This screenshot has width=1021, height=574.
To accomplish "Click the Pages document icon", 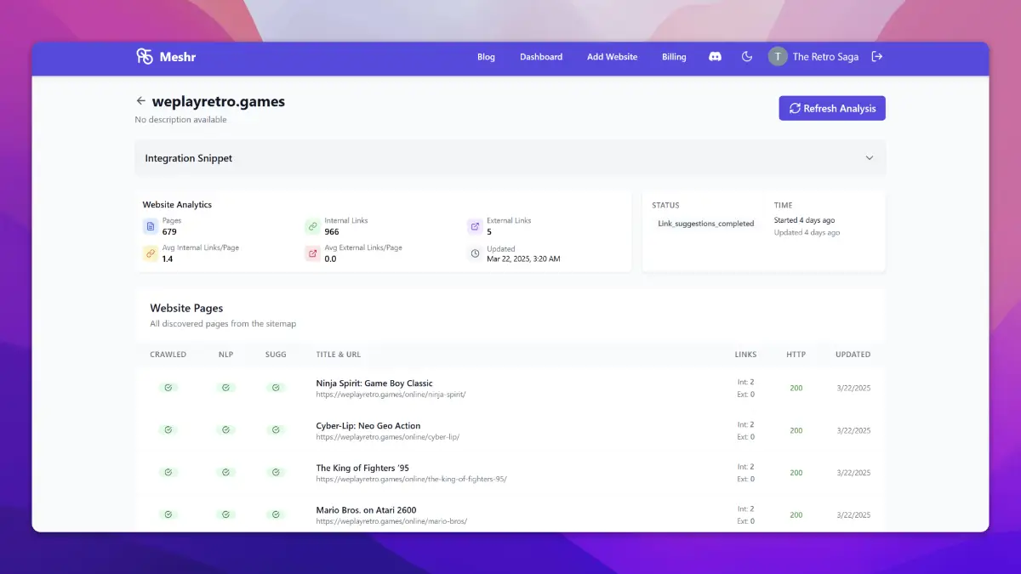I will [x=151, y=226].
